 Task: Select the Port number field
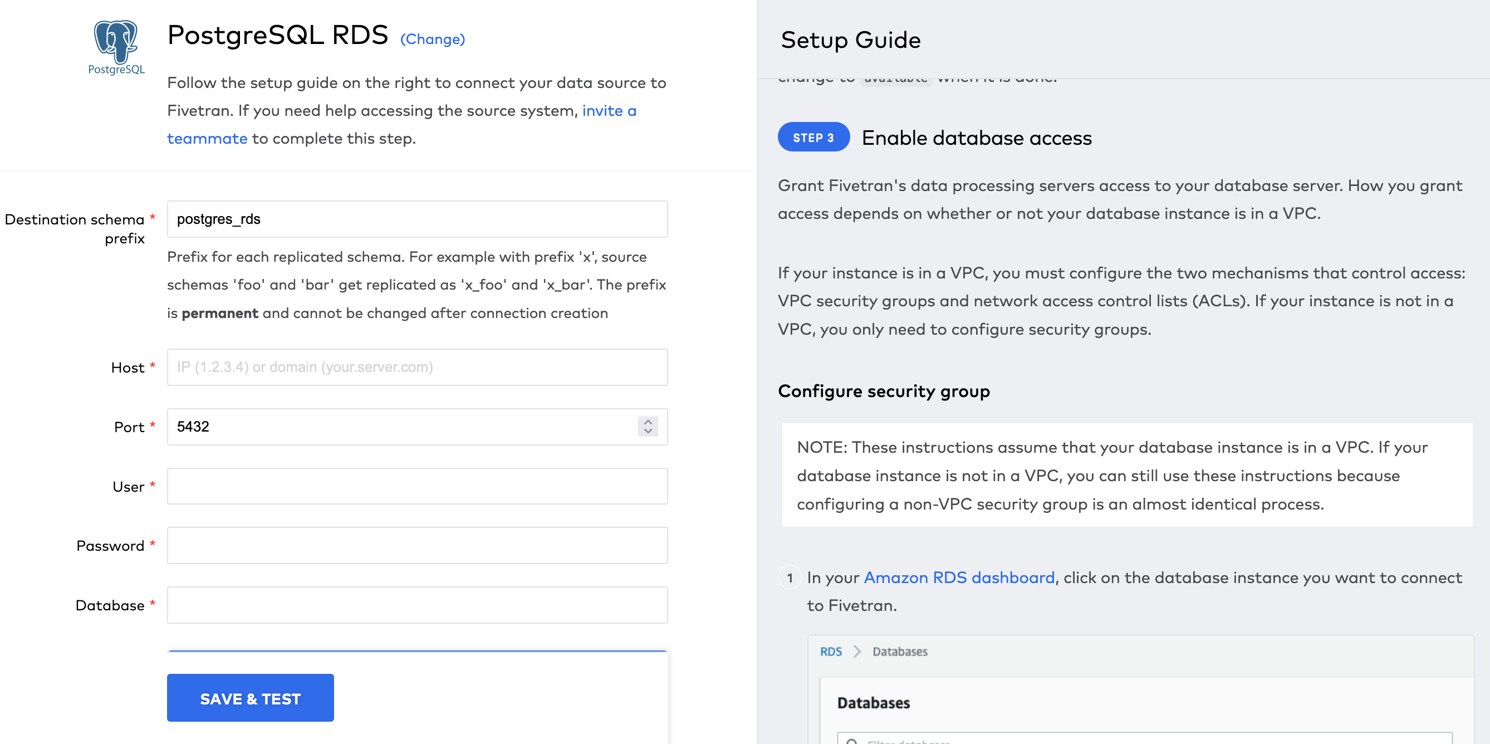click(x=417, y=427)
